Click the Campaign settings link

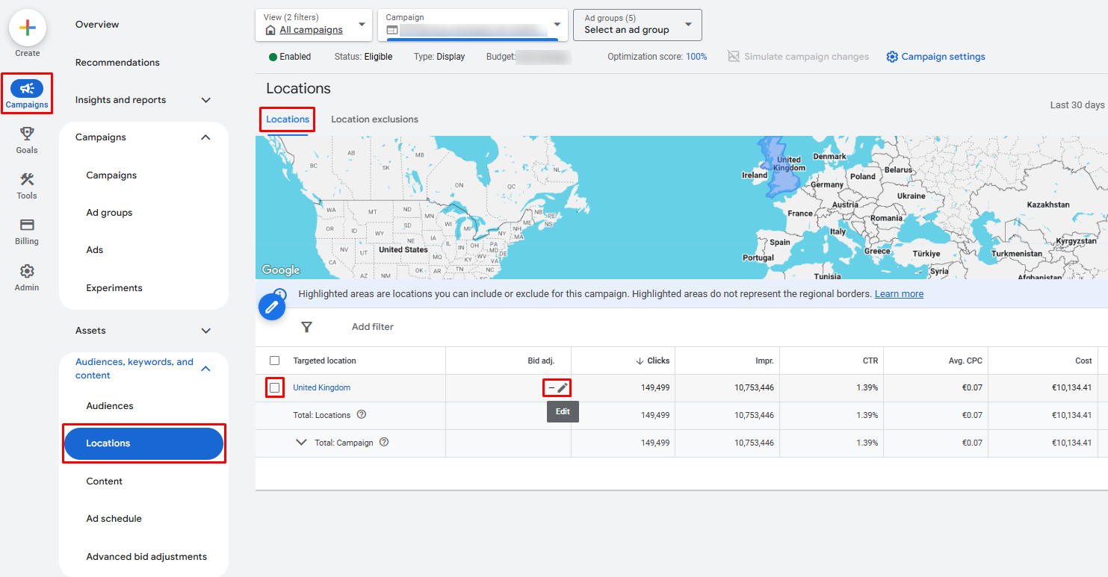(x=943, y=57)
